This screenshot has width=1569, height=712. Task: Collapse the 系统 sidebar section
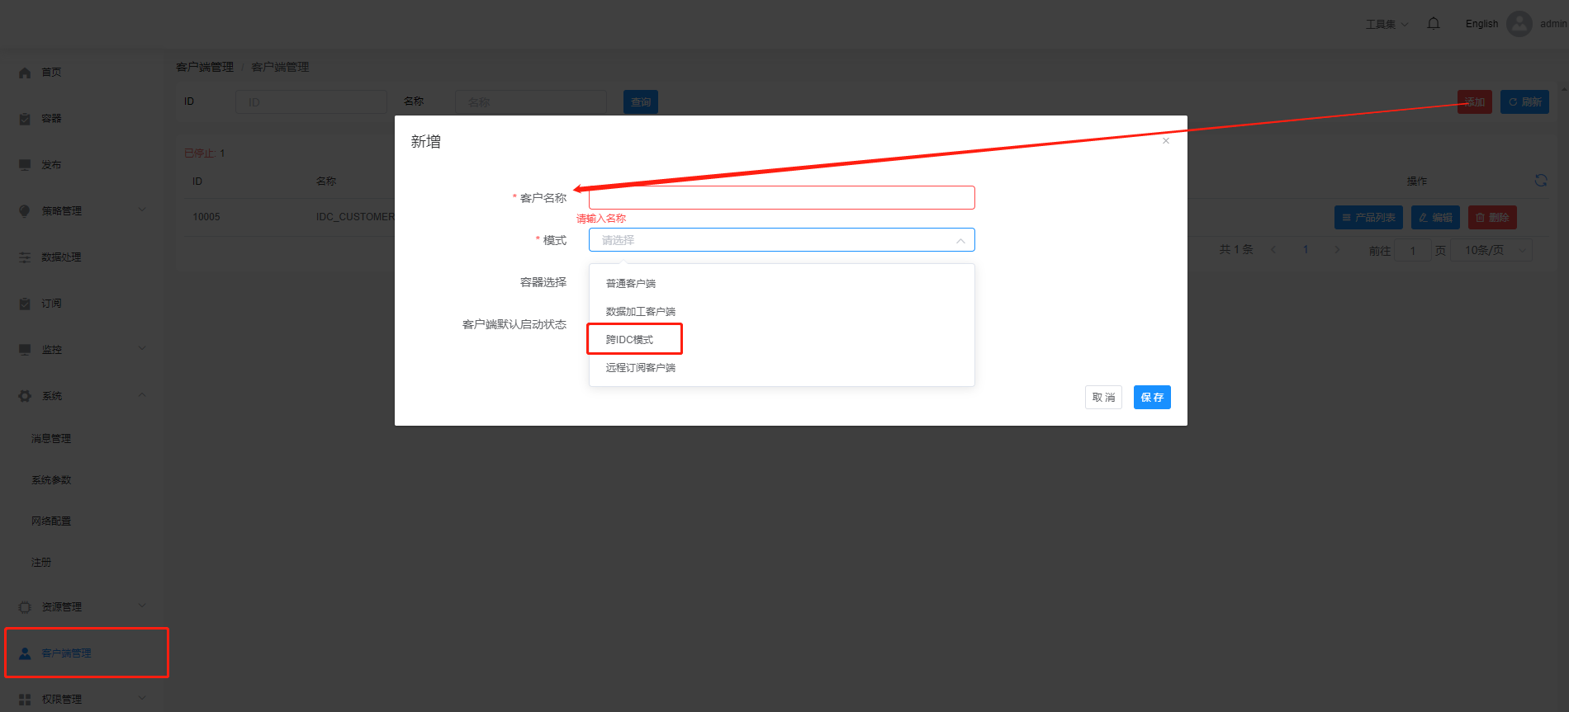(x=83, y=396)
